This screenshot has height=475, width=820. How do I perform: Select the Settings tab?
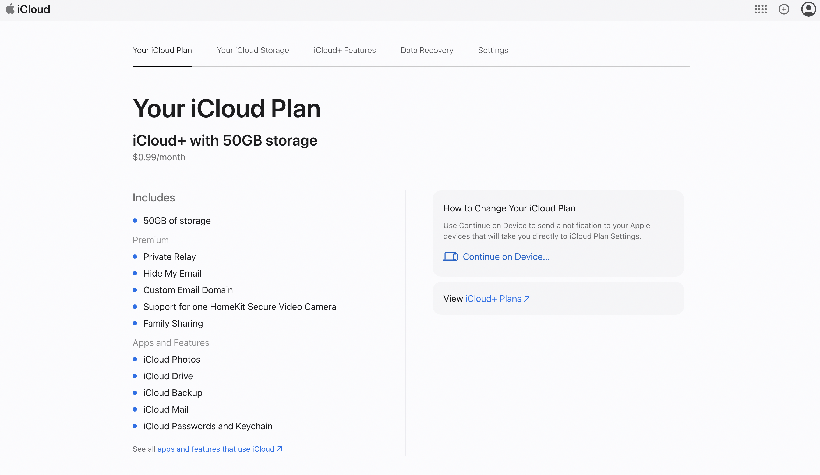pos(493,50)
